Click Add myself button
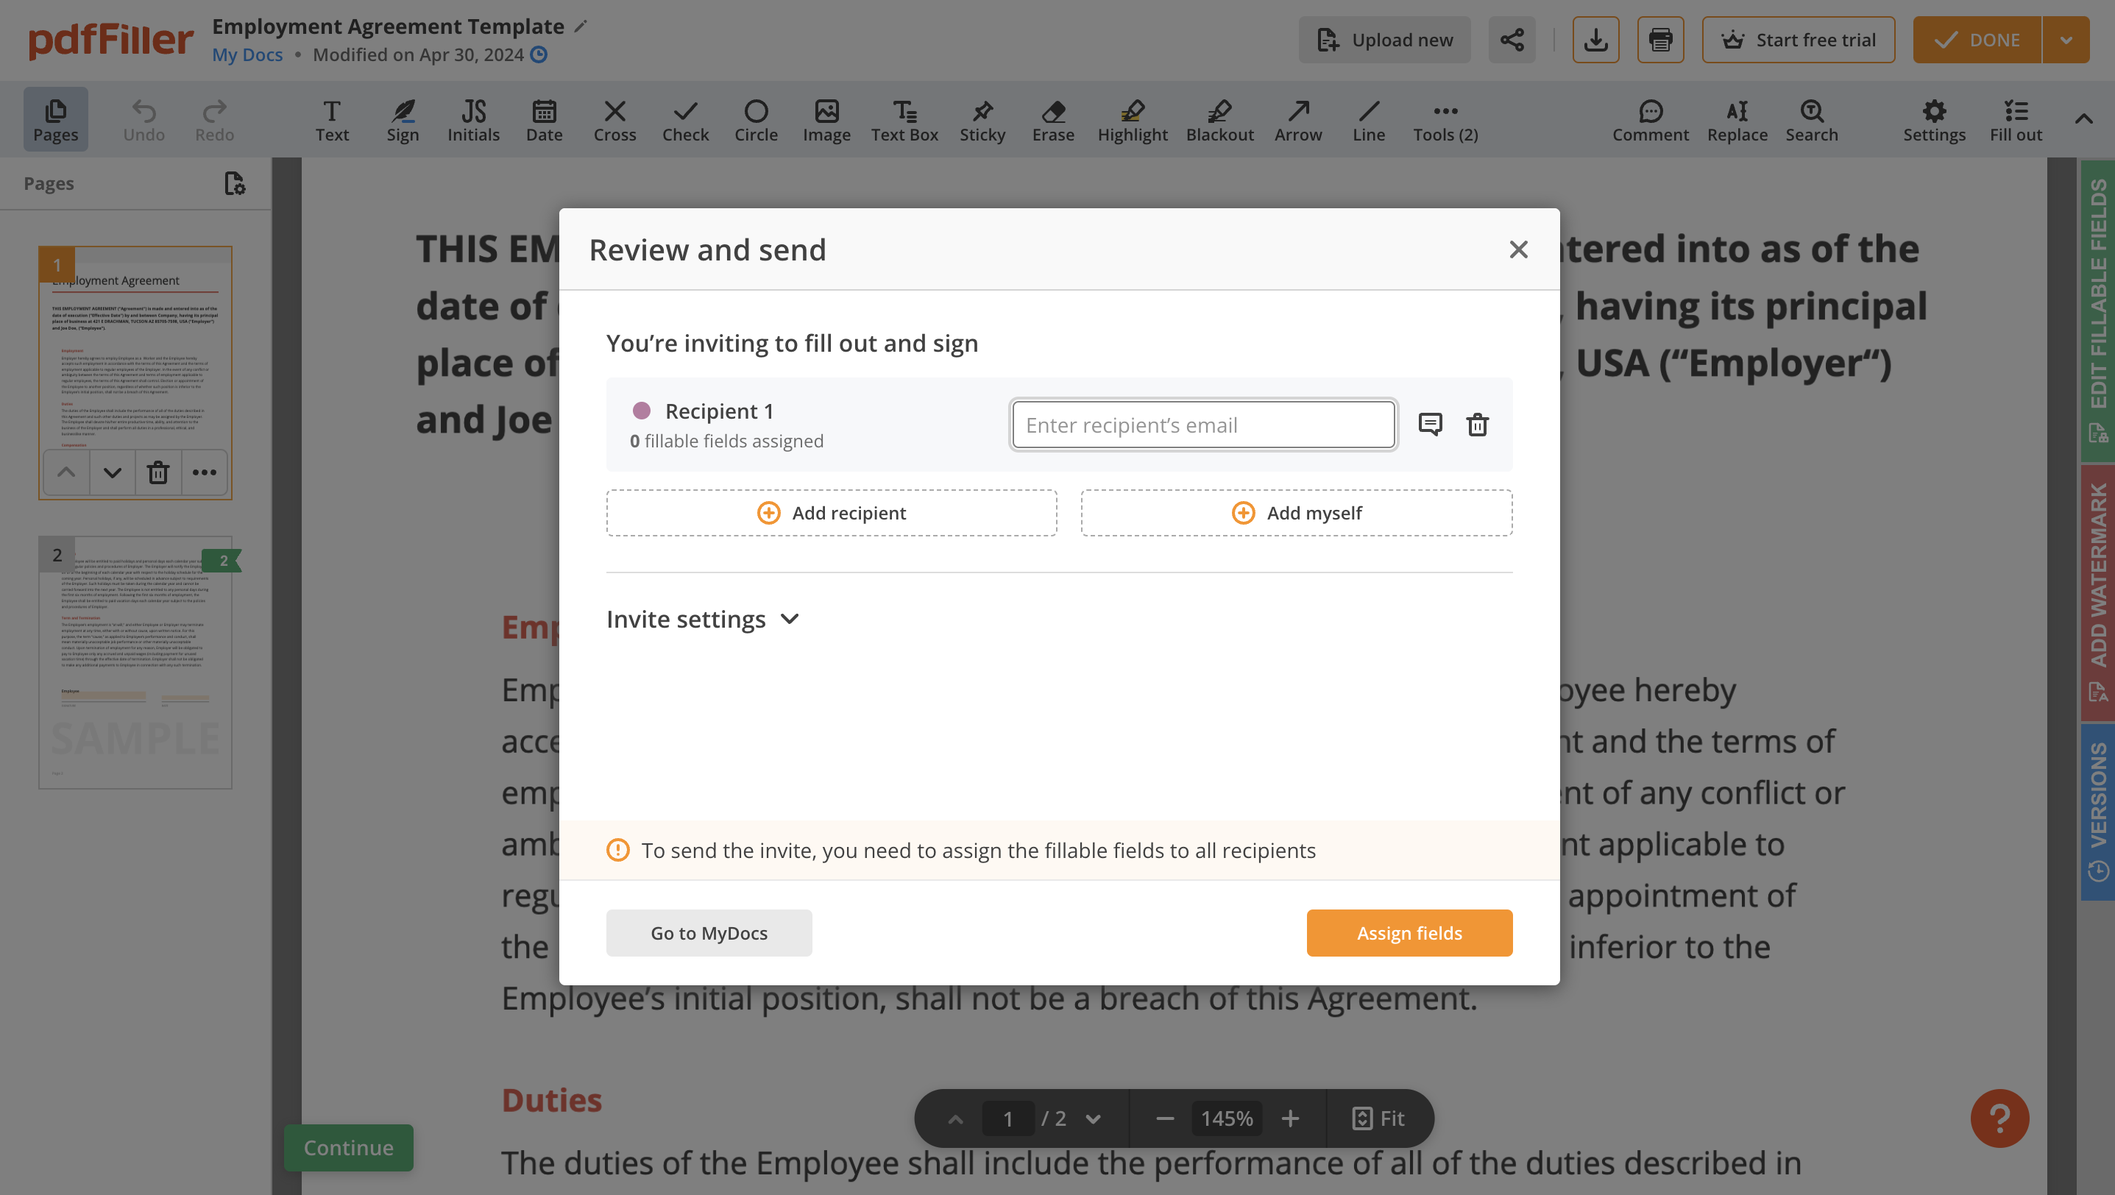Viewport: 2115px width, 1195px height. pos(1297,513)
